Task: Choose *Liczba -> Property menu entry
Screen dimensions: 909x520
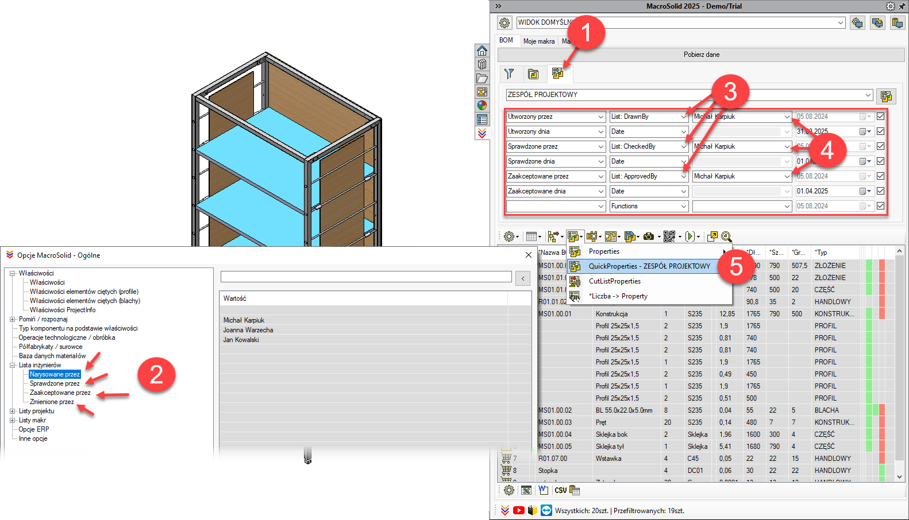Action: (618, 296)
